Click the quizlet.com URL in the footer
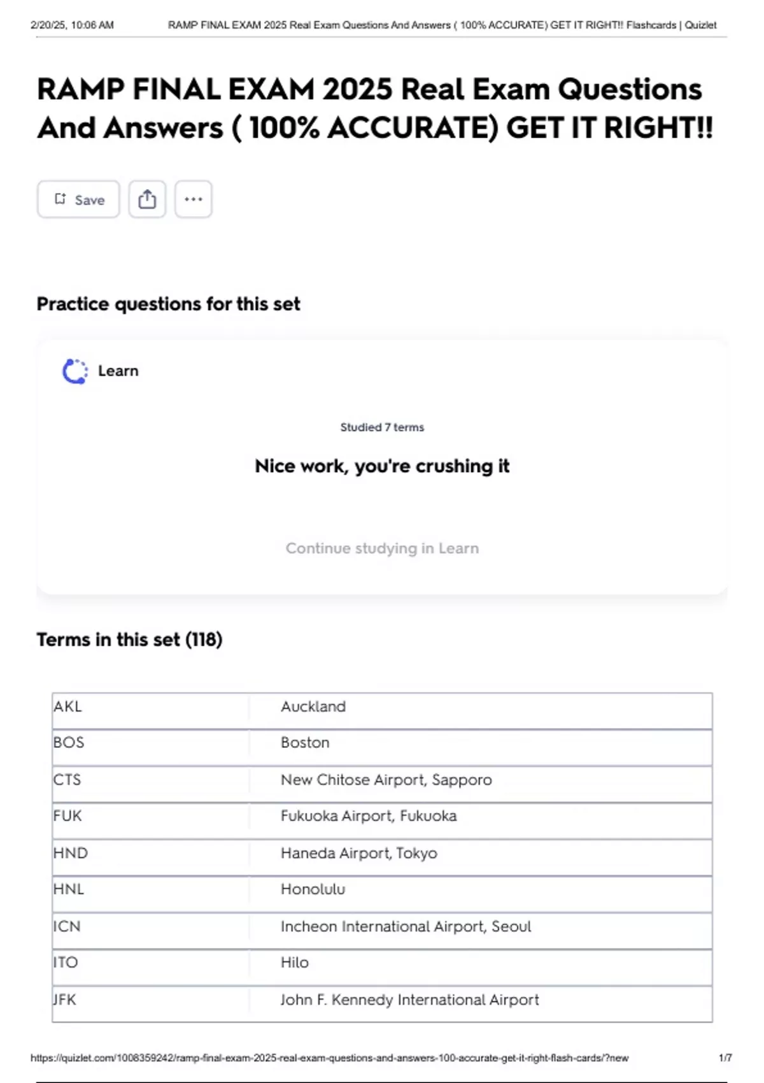Screen dimensions: 764x1083 329,1058
